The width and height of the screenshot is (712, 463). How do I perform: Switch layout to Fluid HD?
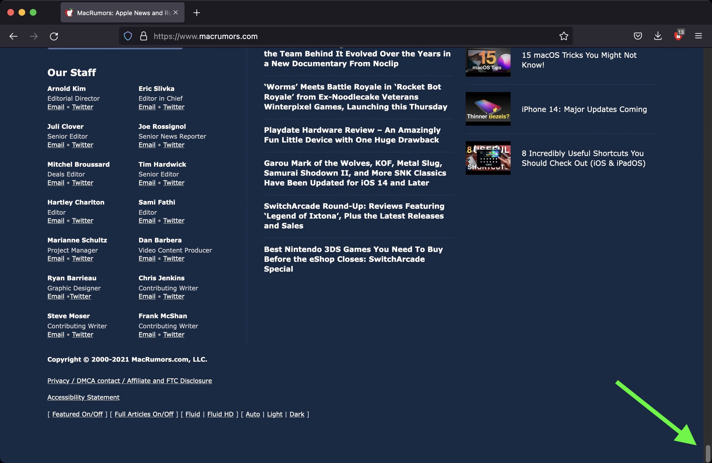point(220,414)
